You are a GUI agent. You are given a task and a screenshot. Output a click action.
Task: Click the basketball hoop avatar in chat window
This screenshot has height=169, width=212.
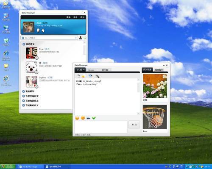(x=155, y=117)
